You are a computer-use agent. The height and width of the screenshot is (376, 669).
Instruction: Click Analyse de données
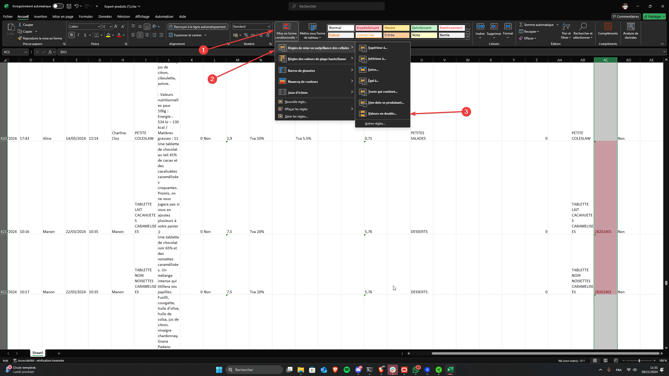(x=631, y=31)
